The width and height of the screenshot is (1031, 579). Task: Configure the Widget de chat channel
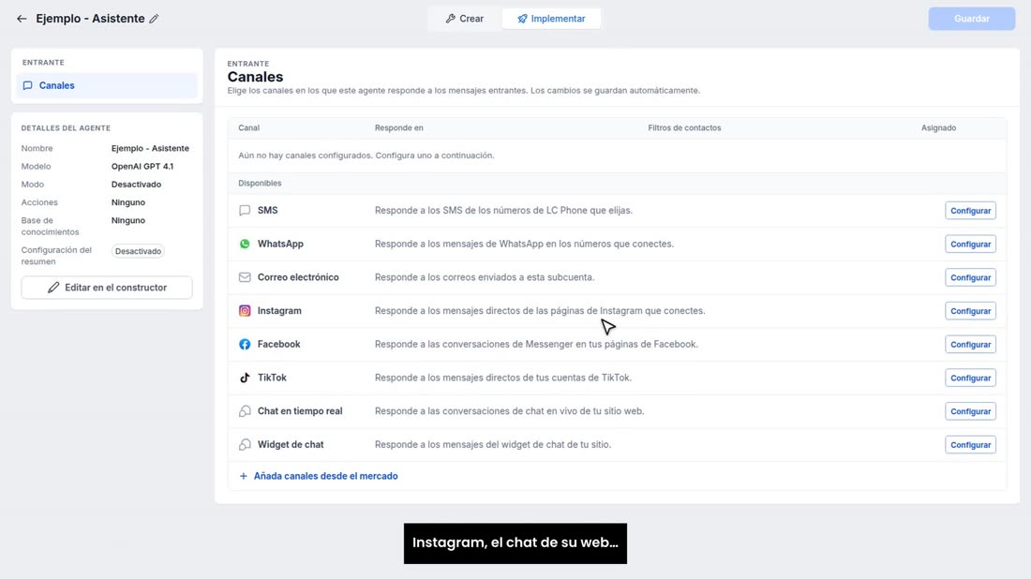[970, 445]
